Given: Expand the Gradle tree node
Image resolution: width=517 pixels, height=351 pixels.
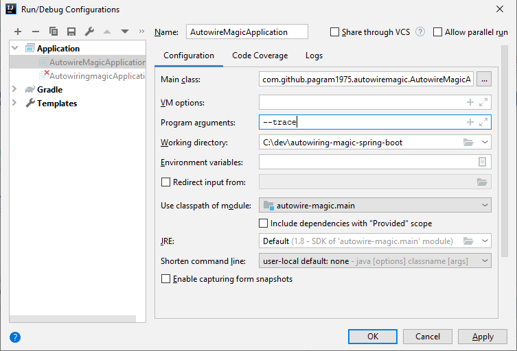Looking at the screenshot, I should click(15, 90).
